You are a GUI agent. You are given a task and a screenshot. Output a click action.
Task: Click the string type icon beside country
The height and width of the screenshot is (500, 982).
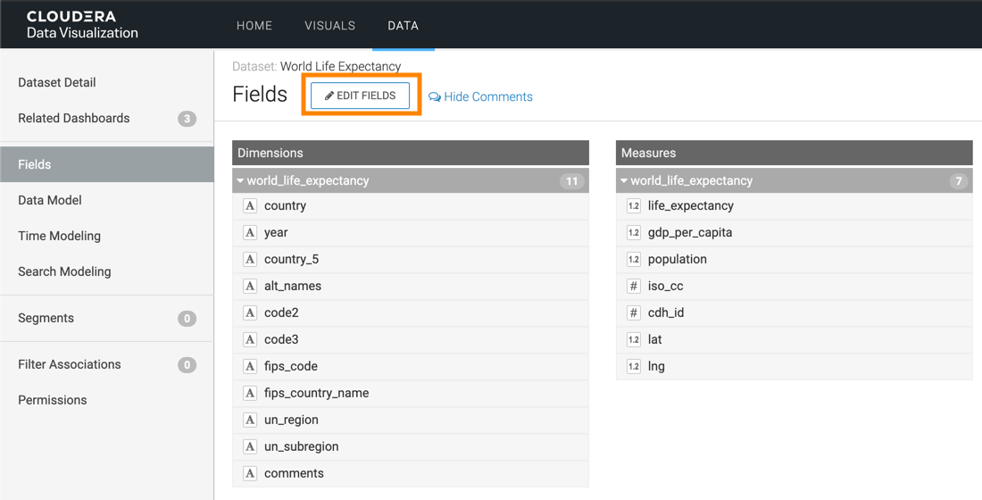(250, 206)
